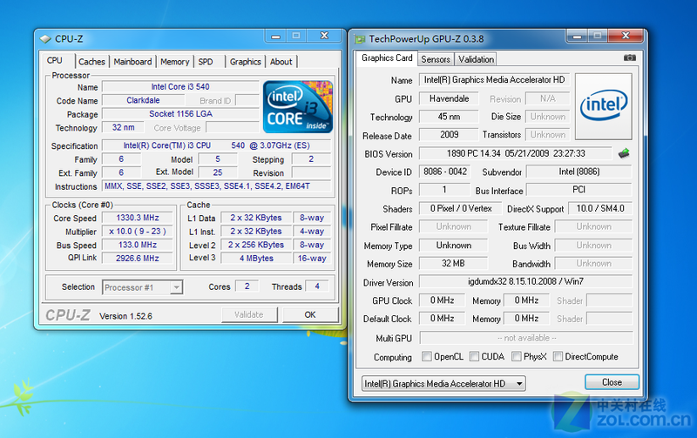Select the Memory tab in CPU-Z
697x438 pixels.
pos(175,62)
